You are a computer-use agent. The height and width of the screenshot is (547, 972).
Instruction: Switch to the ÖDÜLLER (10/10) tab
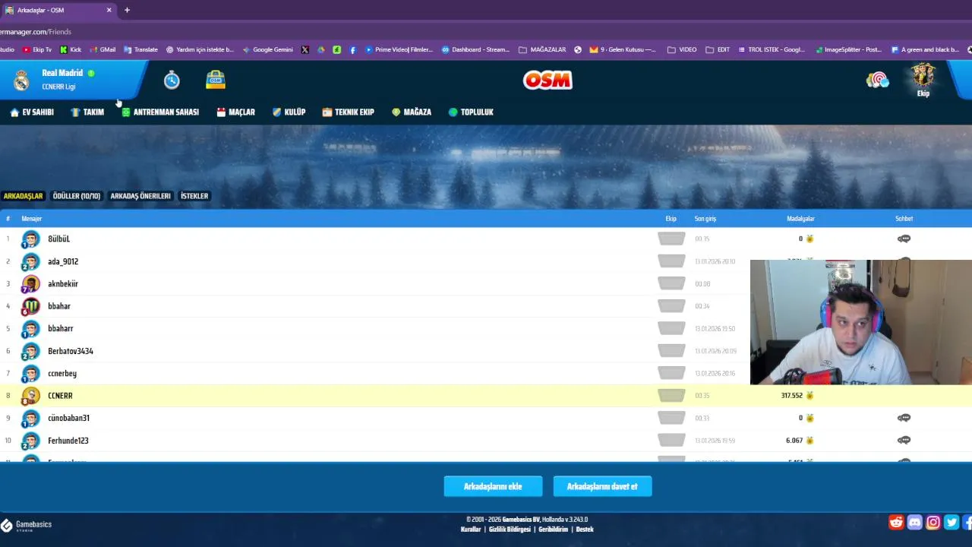click(77, 196)
